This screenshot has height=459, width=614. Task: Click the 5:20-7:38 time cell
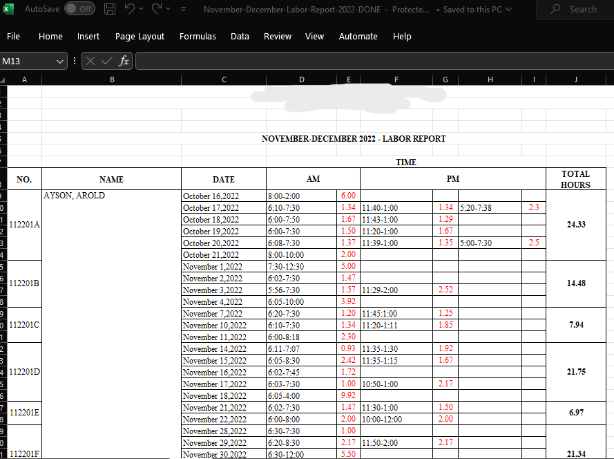(x=490, y=208)
